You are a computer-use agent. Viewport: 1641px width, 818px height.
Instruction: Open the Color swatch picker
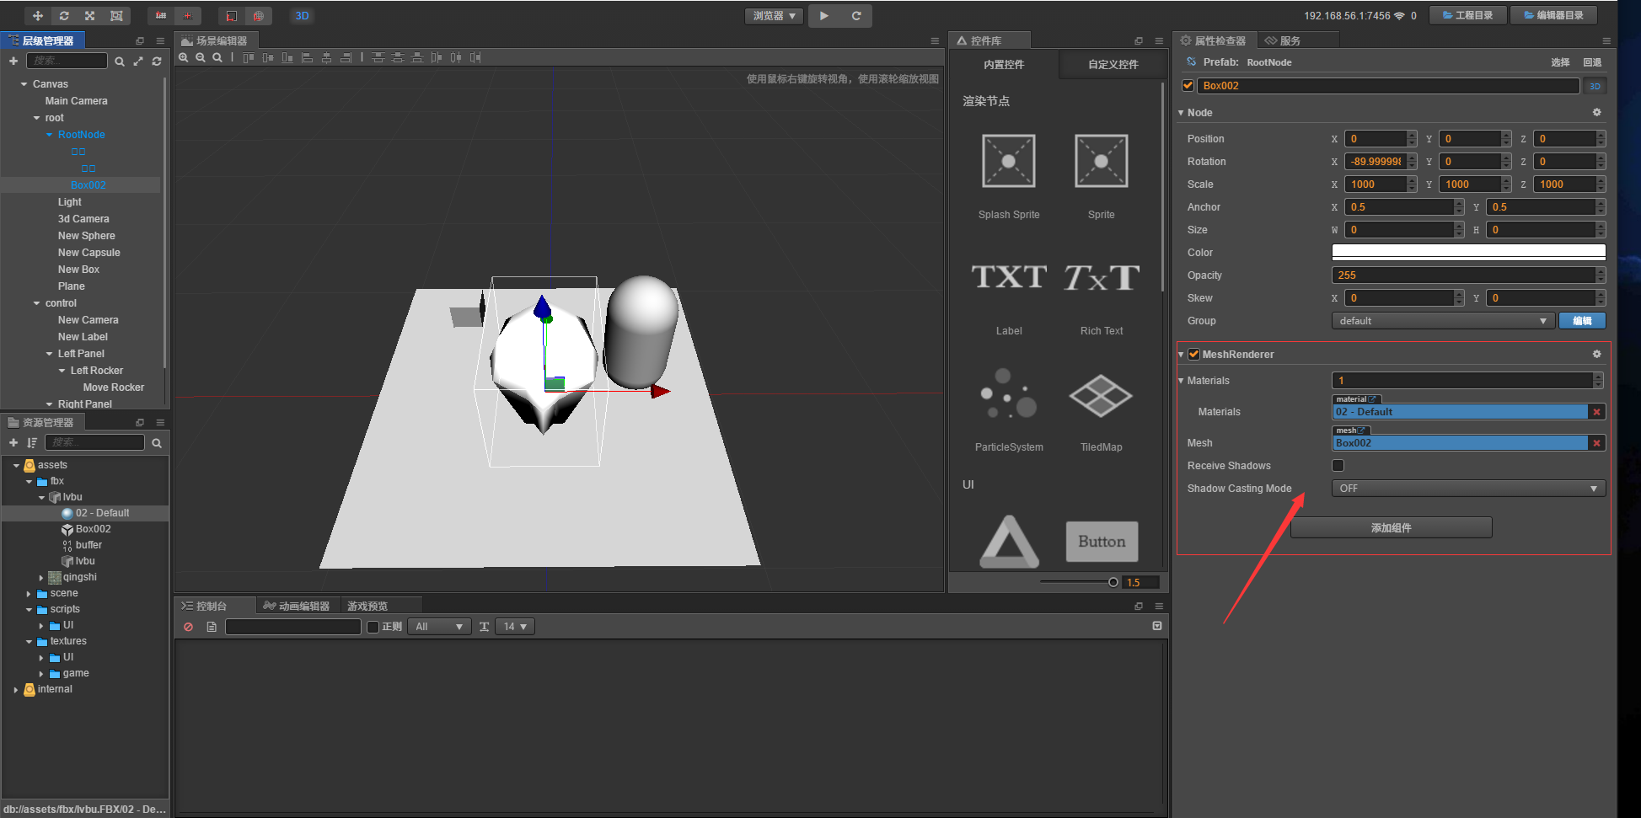click(1468, 252)
